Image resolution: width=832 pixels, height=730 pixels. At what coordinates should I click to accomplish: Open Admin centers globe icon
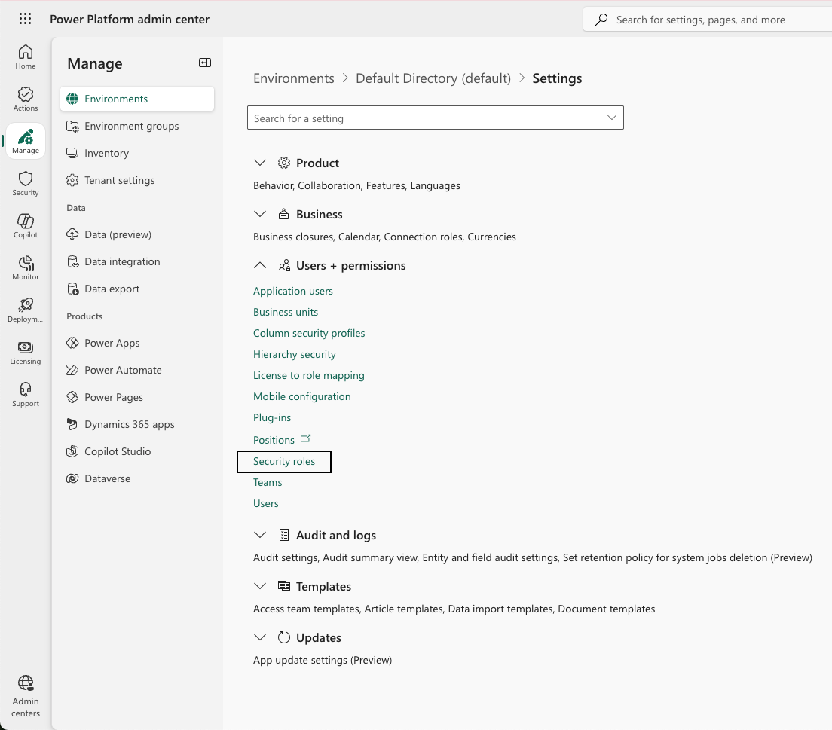coord(26,695)
